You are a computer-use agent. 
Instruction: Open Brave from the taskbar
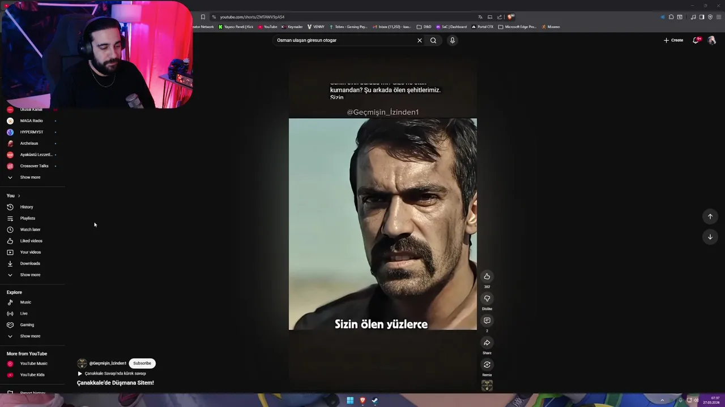pyautogui.click(x=362, y=401)
